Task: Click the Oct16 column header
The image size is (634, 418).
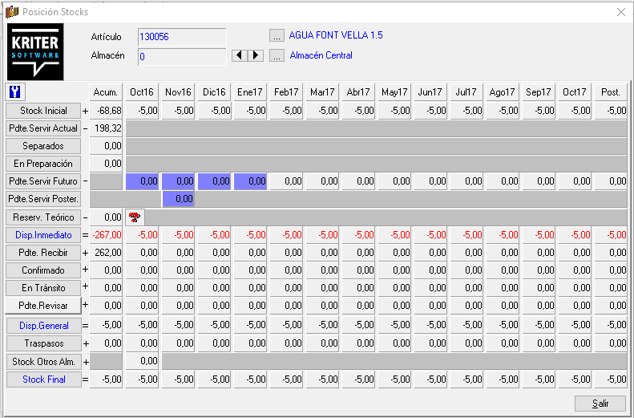Action: coord(142,92)
